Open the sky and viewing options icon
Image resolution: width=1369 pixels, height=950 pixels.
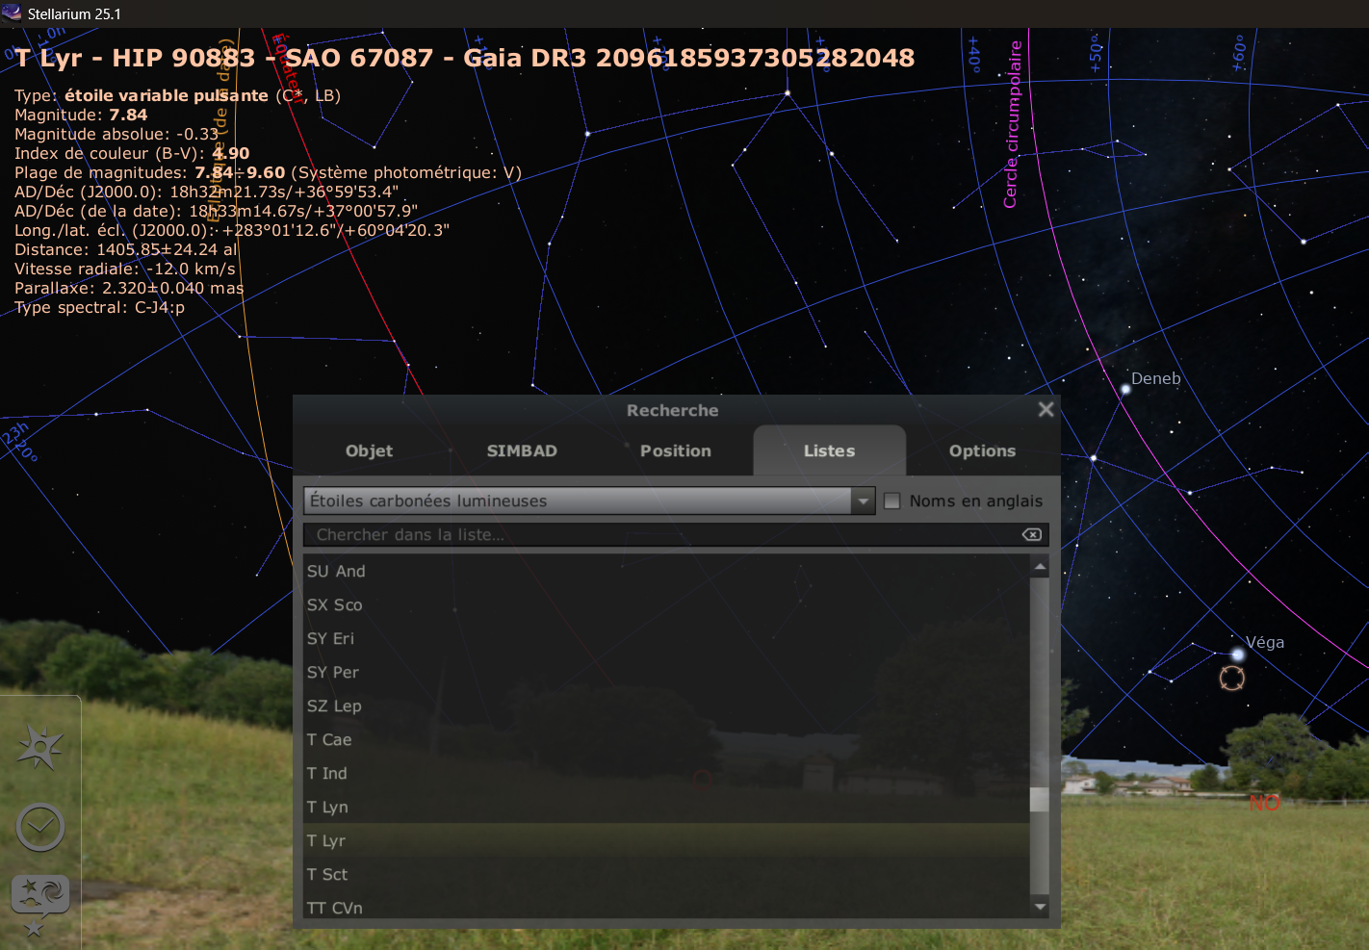(x=40, y=895)
